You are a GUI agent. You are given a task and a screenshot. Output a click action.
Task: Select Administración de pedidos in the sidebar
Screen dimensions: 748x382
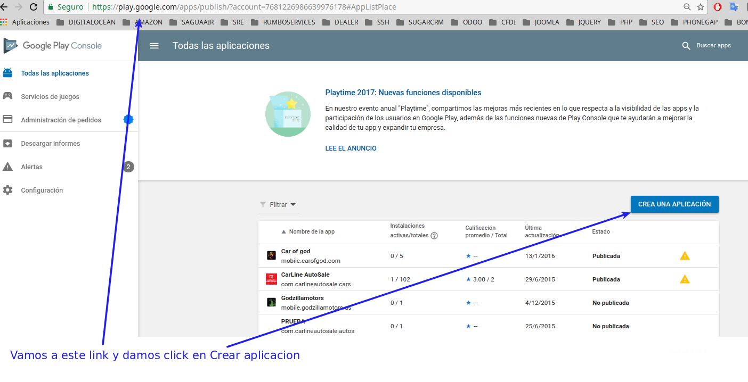(61, 120)
